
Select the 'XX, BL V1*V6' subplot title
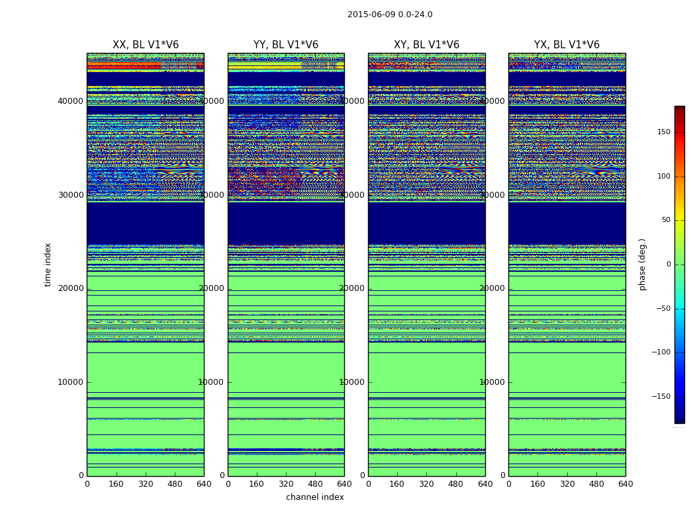pyautogui.click(x=145, y=45)
